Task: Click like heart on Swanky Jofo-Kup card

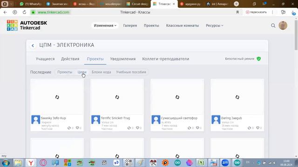Action: point(77,128)
